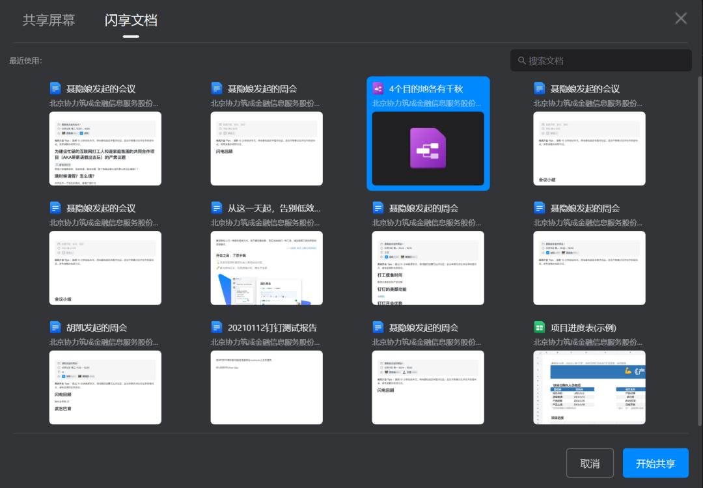This screenshot has width=703, height=488.
Task: Click the company subtitle under 4个目的地各有千秋
Action: 426,103
